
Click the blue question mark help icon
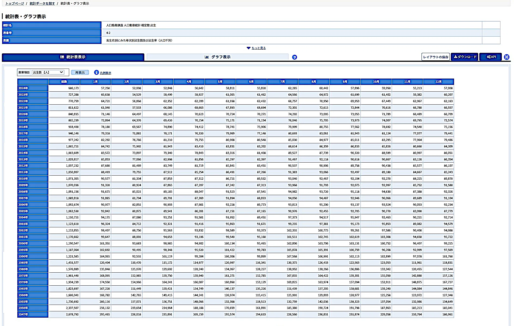click(x=294, y=57)
